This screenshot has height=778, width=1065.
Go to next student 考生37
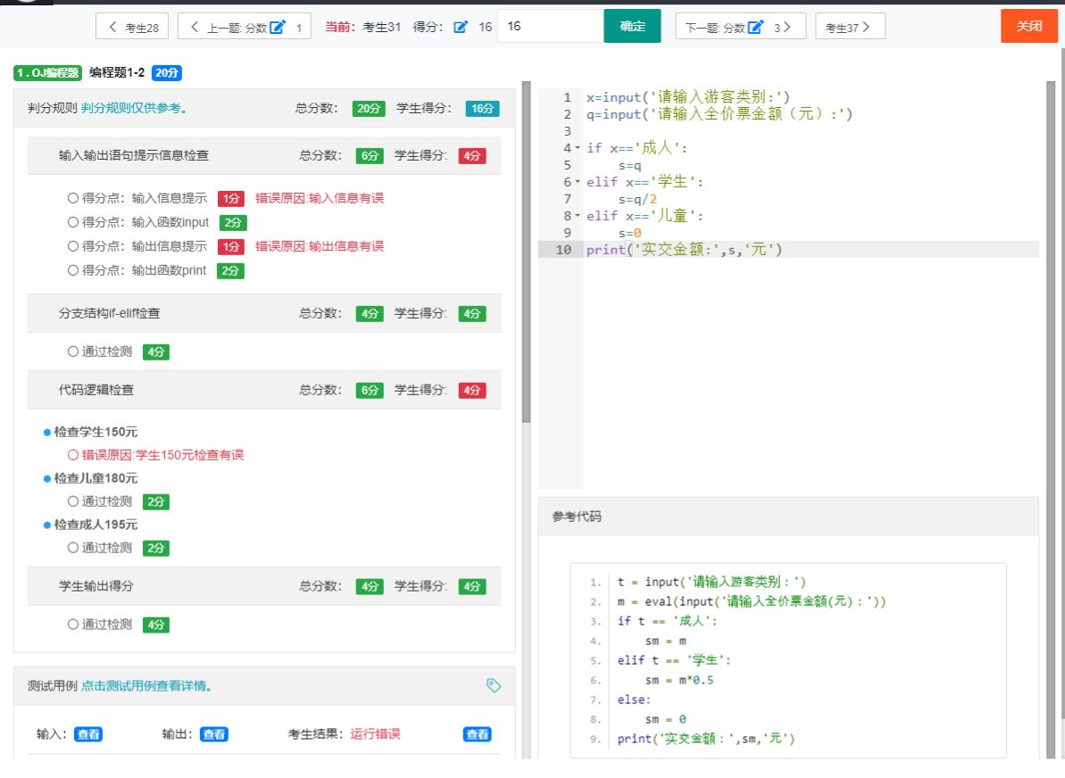tap(850, 27)
